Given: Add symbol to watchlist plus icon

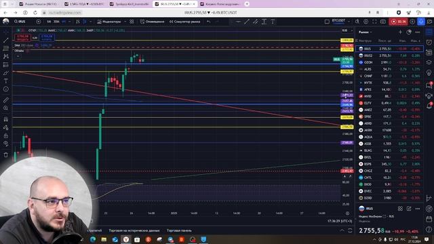Looking at the screenshot, I should click(x=400, y=32).
